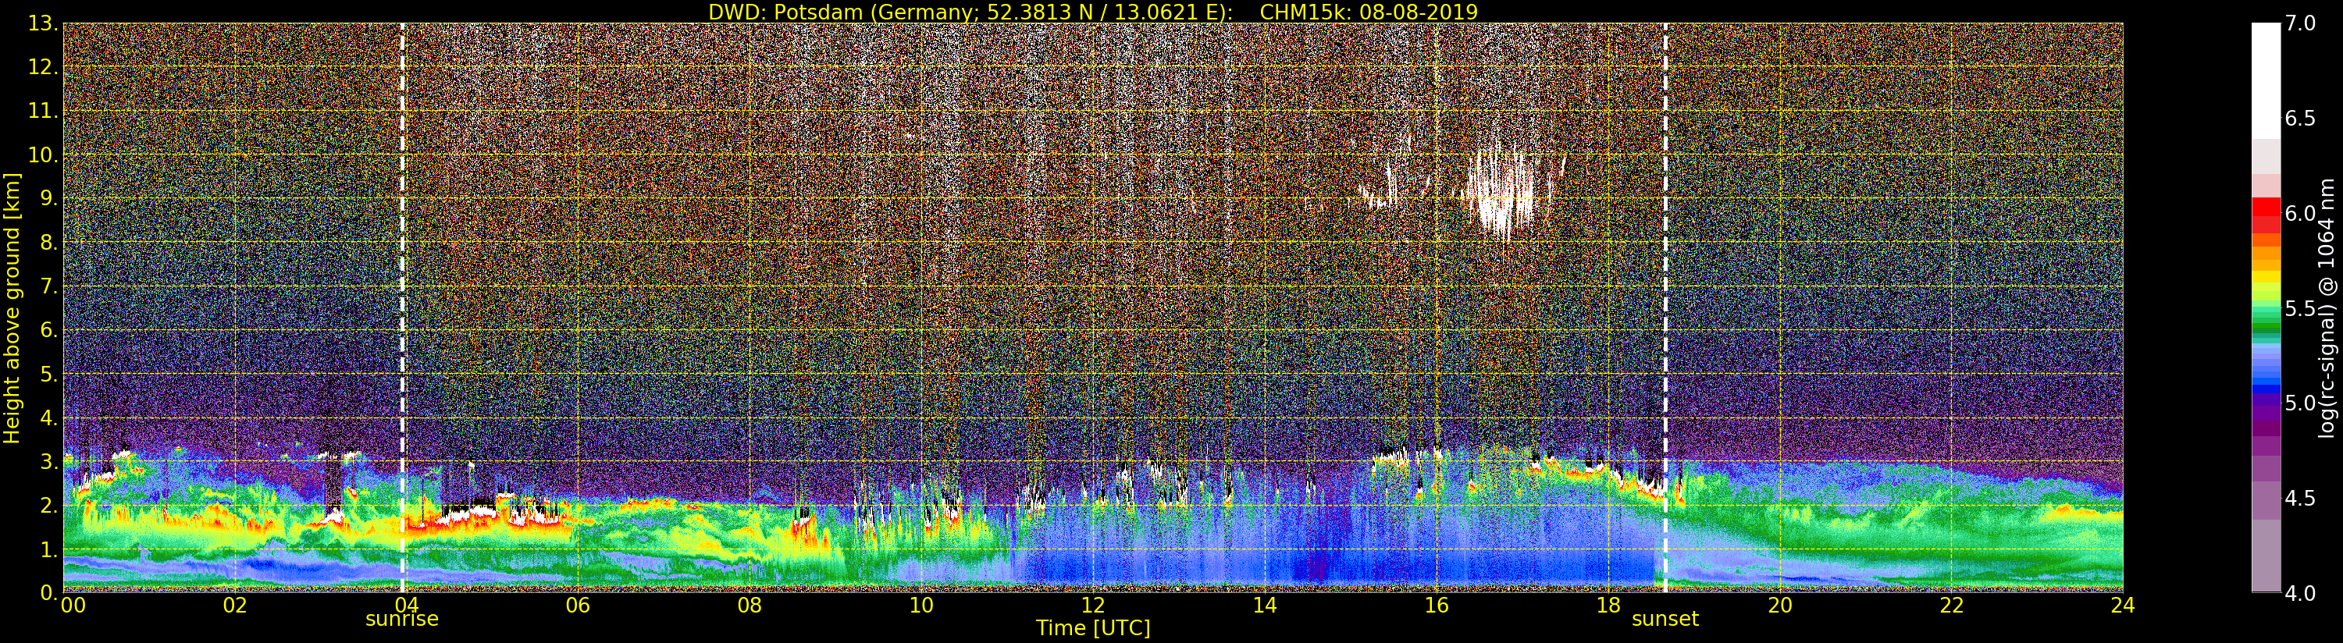Click the time axis tick '06'
Image resolution: width=2343 pixels, height=643 pixels.
[x=578, y=606]
